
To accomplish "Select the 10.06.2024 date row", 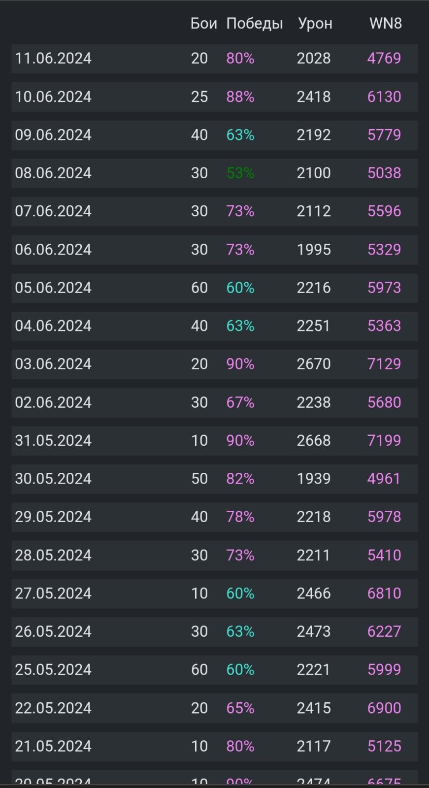I will (x=53, y=97).
